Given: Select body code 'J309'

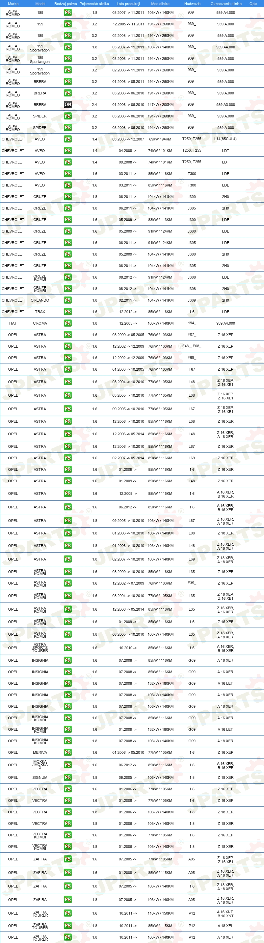Looking at the screenshot, I should (192, 300).
